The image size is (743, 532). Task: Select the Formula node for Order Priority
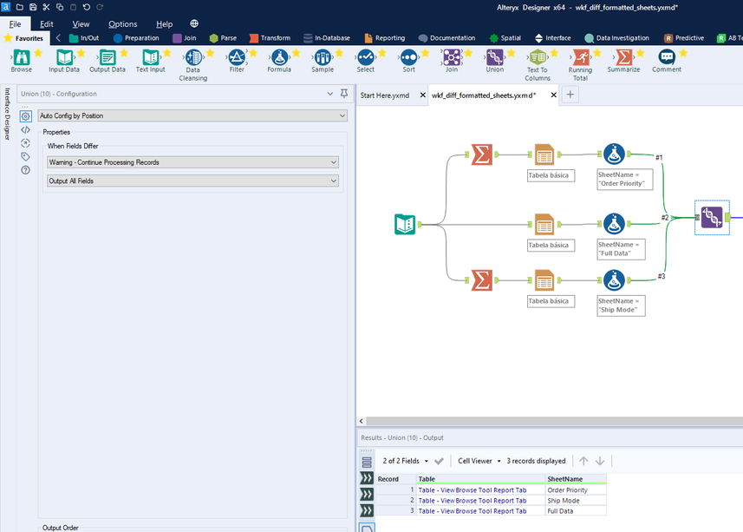(x=614, y=154)
